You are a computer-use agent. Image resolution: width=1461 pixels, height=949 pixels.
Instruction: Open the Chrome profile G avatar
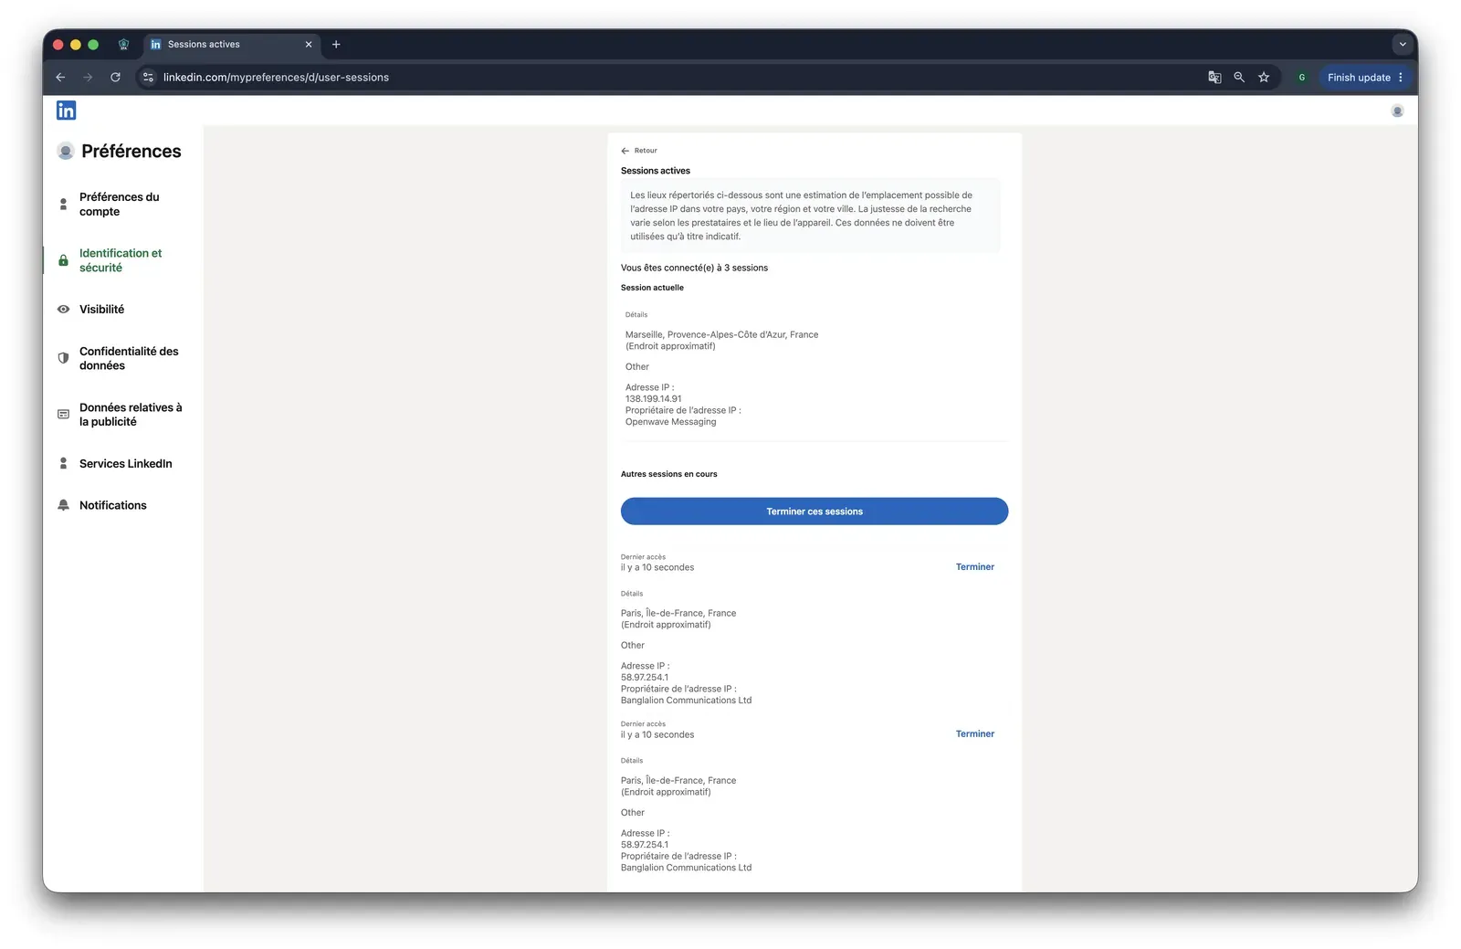pyautogui.click(x=1302, y=78)
